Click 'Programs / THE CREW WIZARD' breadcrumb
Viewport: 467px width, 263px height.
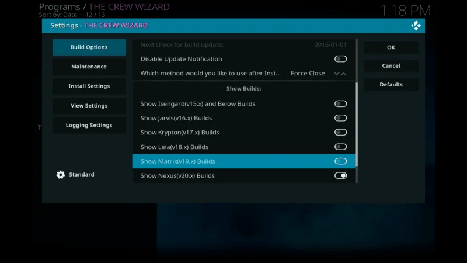pos(104,6)
